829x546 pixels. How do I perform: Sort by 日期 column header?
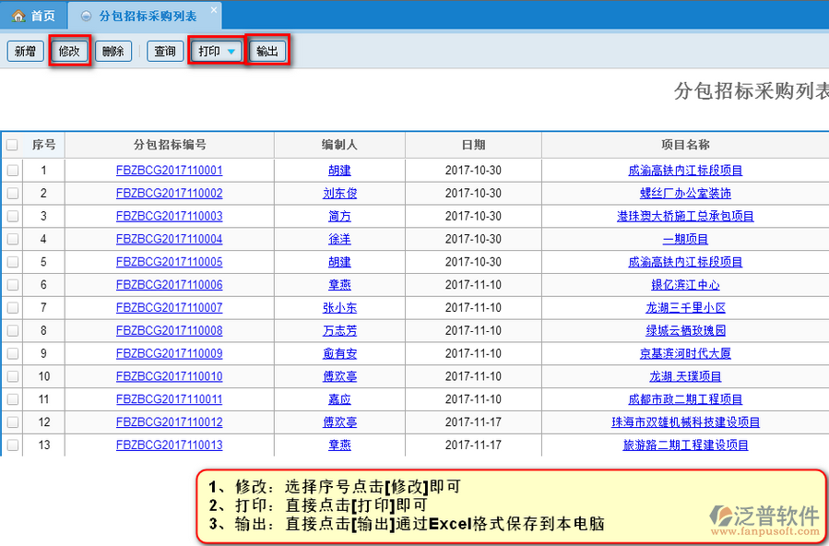point(473,145)
